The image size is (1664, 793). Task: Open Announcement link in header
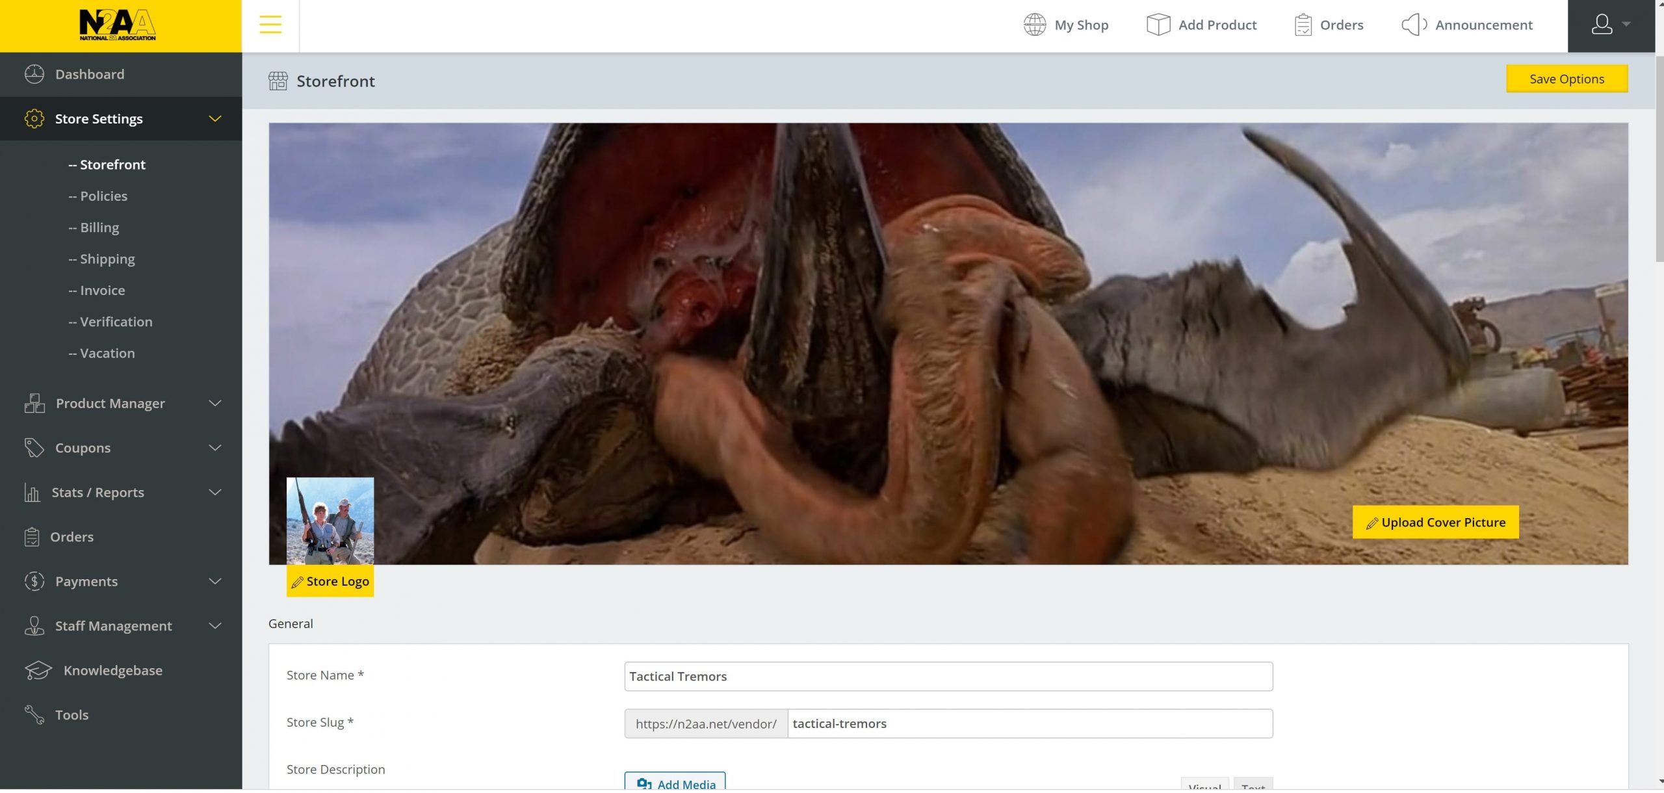click(x=1467, y=25)
